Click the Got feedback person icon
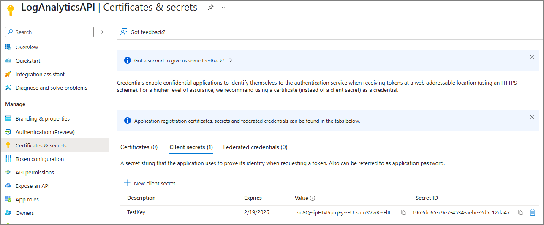This screenshot has width=544, height=225. pyautogui.click(x=124, y=32)
